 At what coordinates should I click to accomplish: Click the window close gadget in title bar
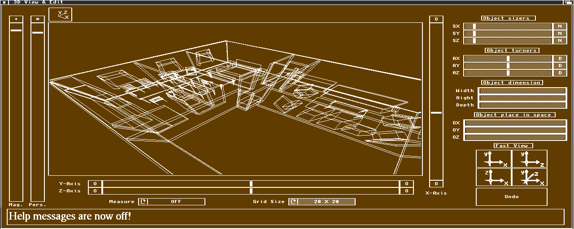tap(4, 2)
